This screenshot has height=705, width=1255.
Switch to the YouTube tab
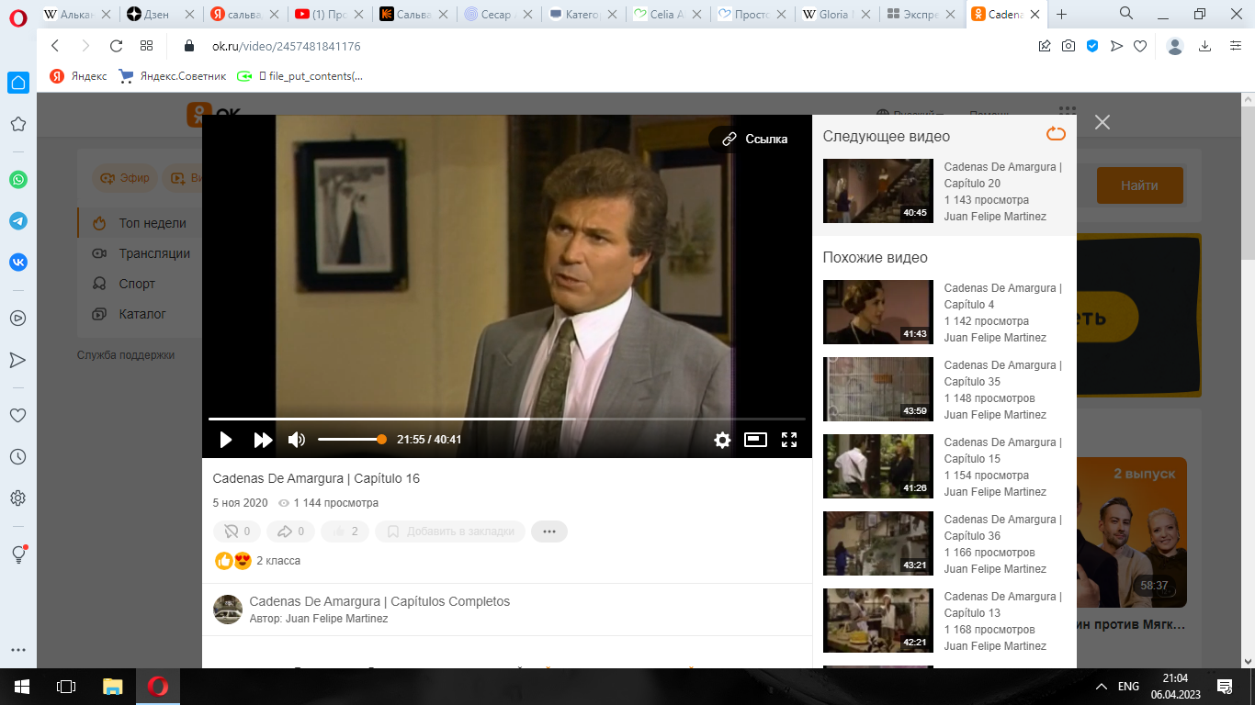tap(328, 15)
